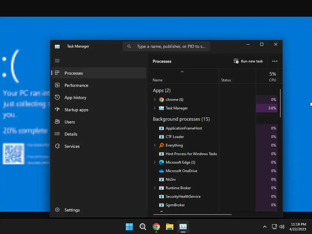
Task: Click the CTF Loader process icon
Action: point(161,137)
